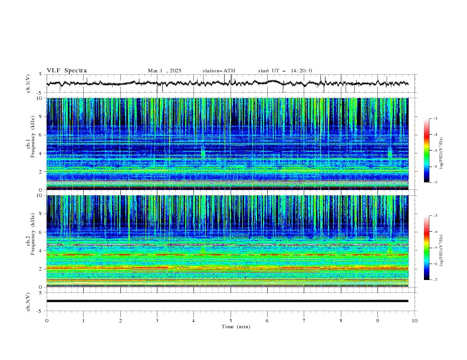Image resolution: width=467 pixels, height=360 pixels.
Task: Click the ch.1 "log(PSD)(V²/Hz)" colorbar label
Action: coord(441,154)
